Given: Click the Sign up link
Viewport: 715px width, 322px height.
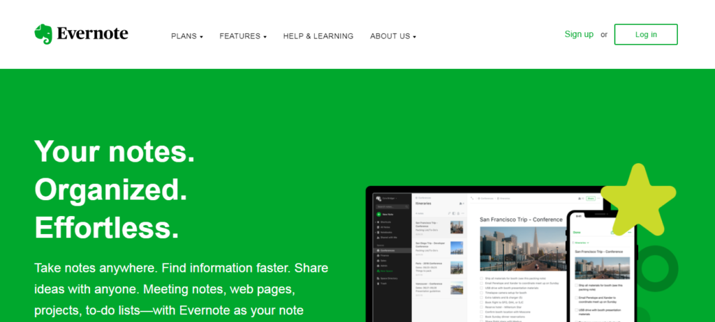Looking at the screenshot, I should [579, 34].
